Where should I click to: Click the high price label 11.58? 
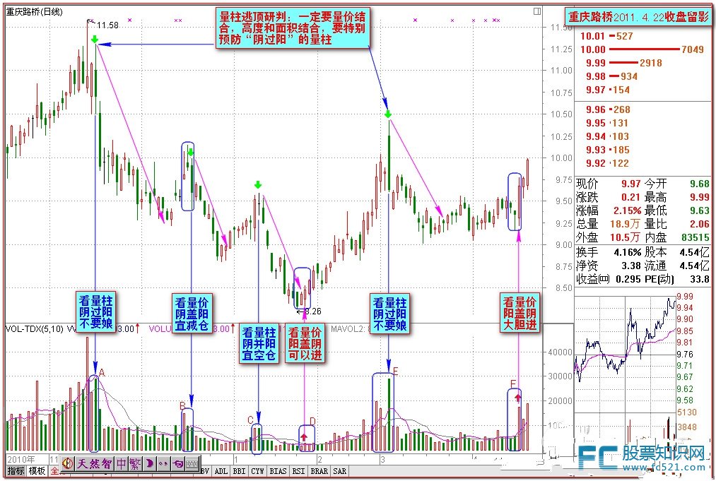click(107, 25)
